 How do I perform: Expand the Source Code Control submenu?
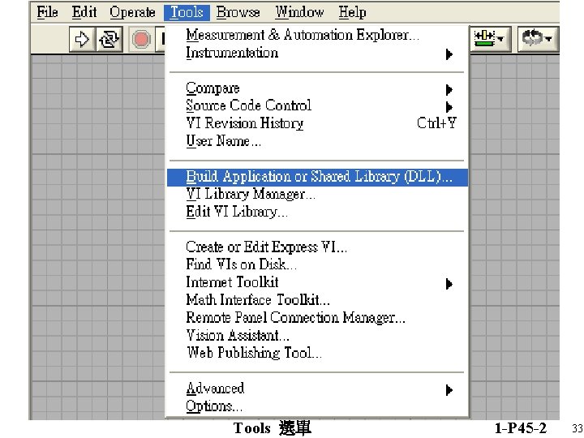point(317,105)
